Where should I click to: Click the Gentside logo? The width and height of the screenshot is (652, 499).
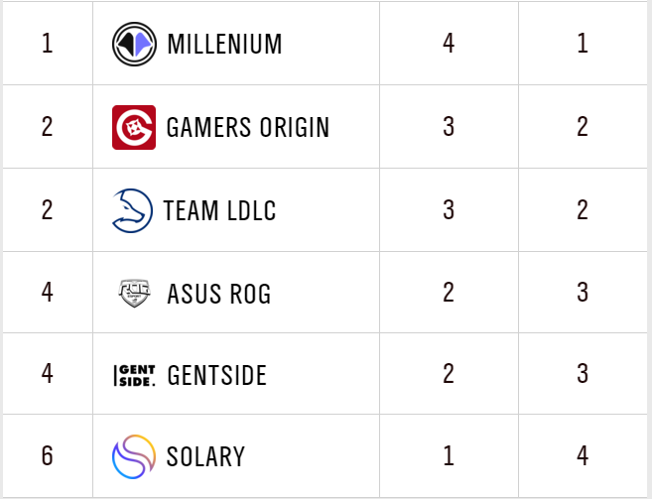(x=134, y=376)
